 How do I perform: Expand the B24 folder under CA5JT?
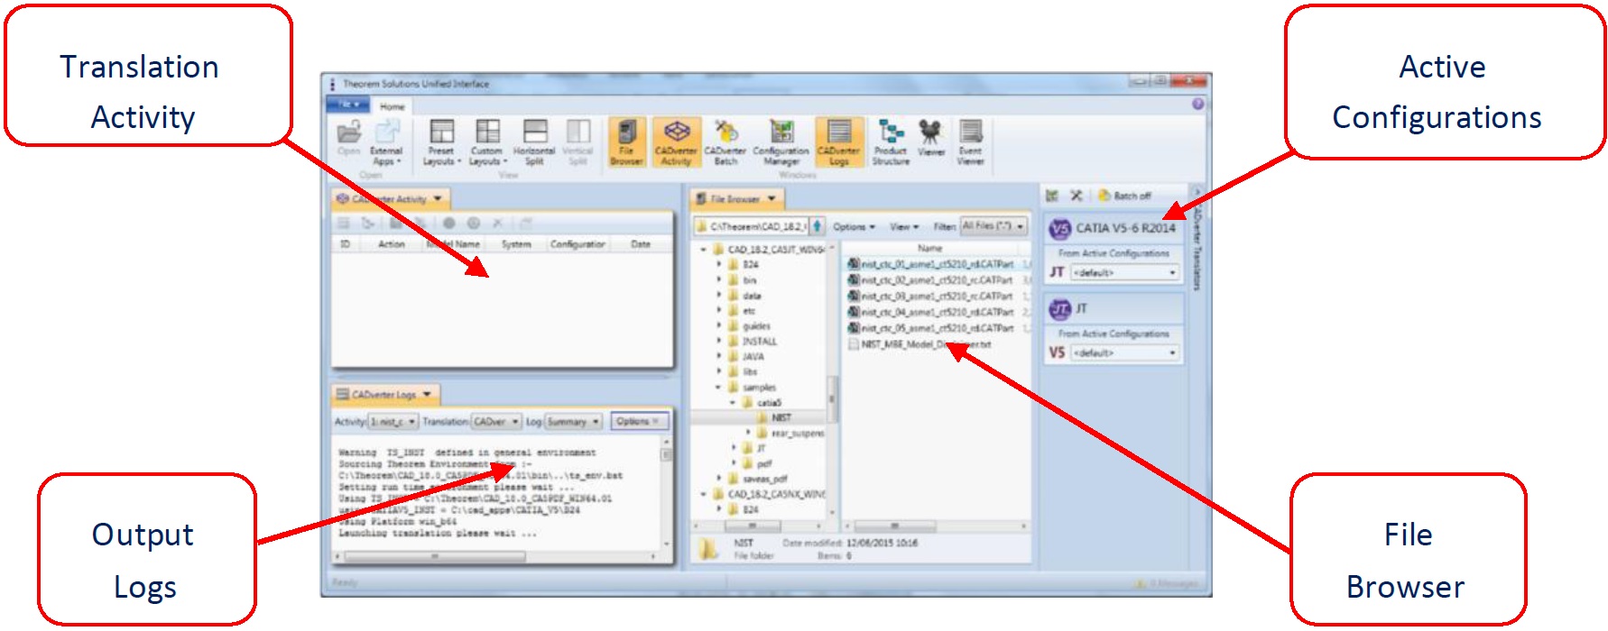tap(719, 265)
